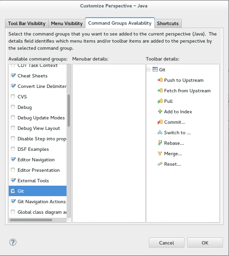Disable the Editor Navigation checkbox
The width and height of the screenshot is (229, 256).
13,160
